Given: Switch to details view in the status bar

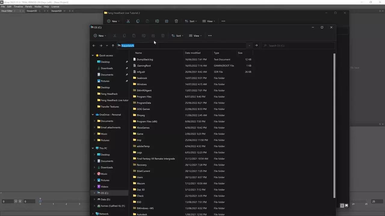Looking at the screenshot, I should (342, 205).
